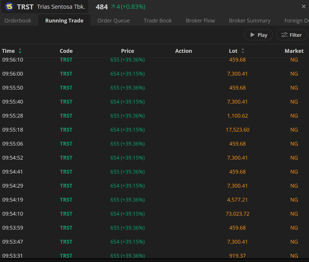Close the TRST stock panel

pos(303,7)
